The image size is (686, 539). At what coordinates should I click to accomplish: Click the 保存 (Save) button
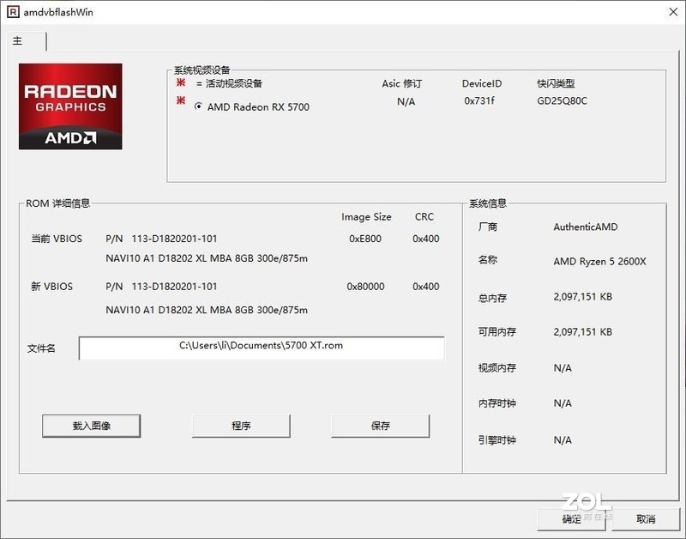click(381, 426)
